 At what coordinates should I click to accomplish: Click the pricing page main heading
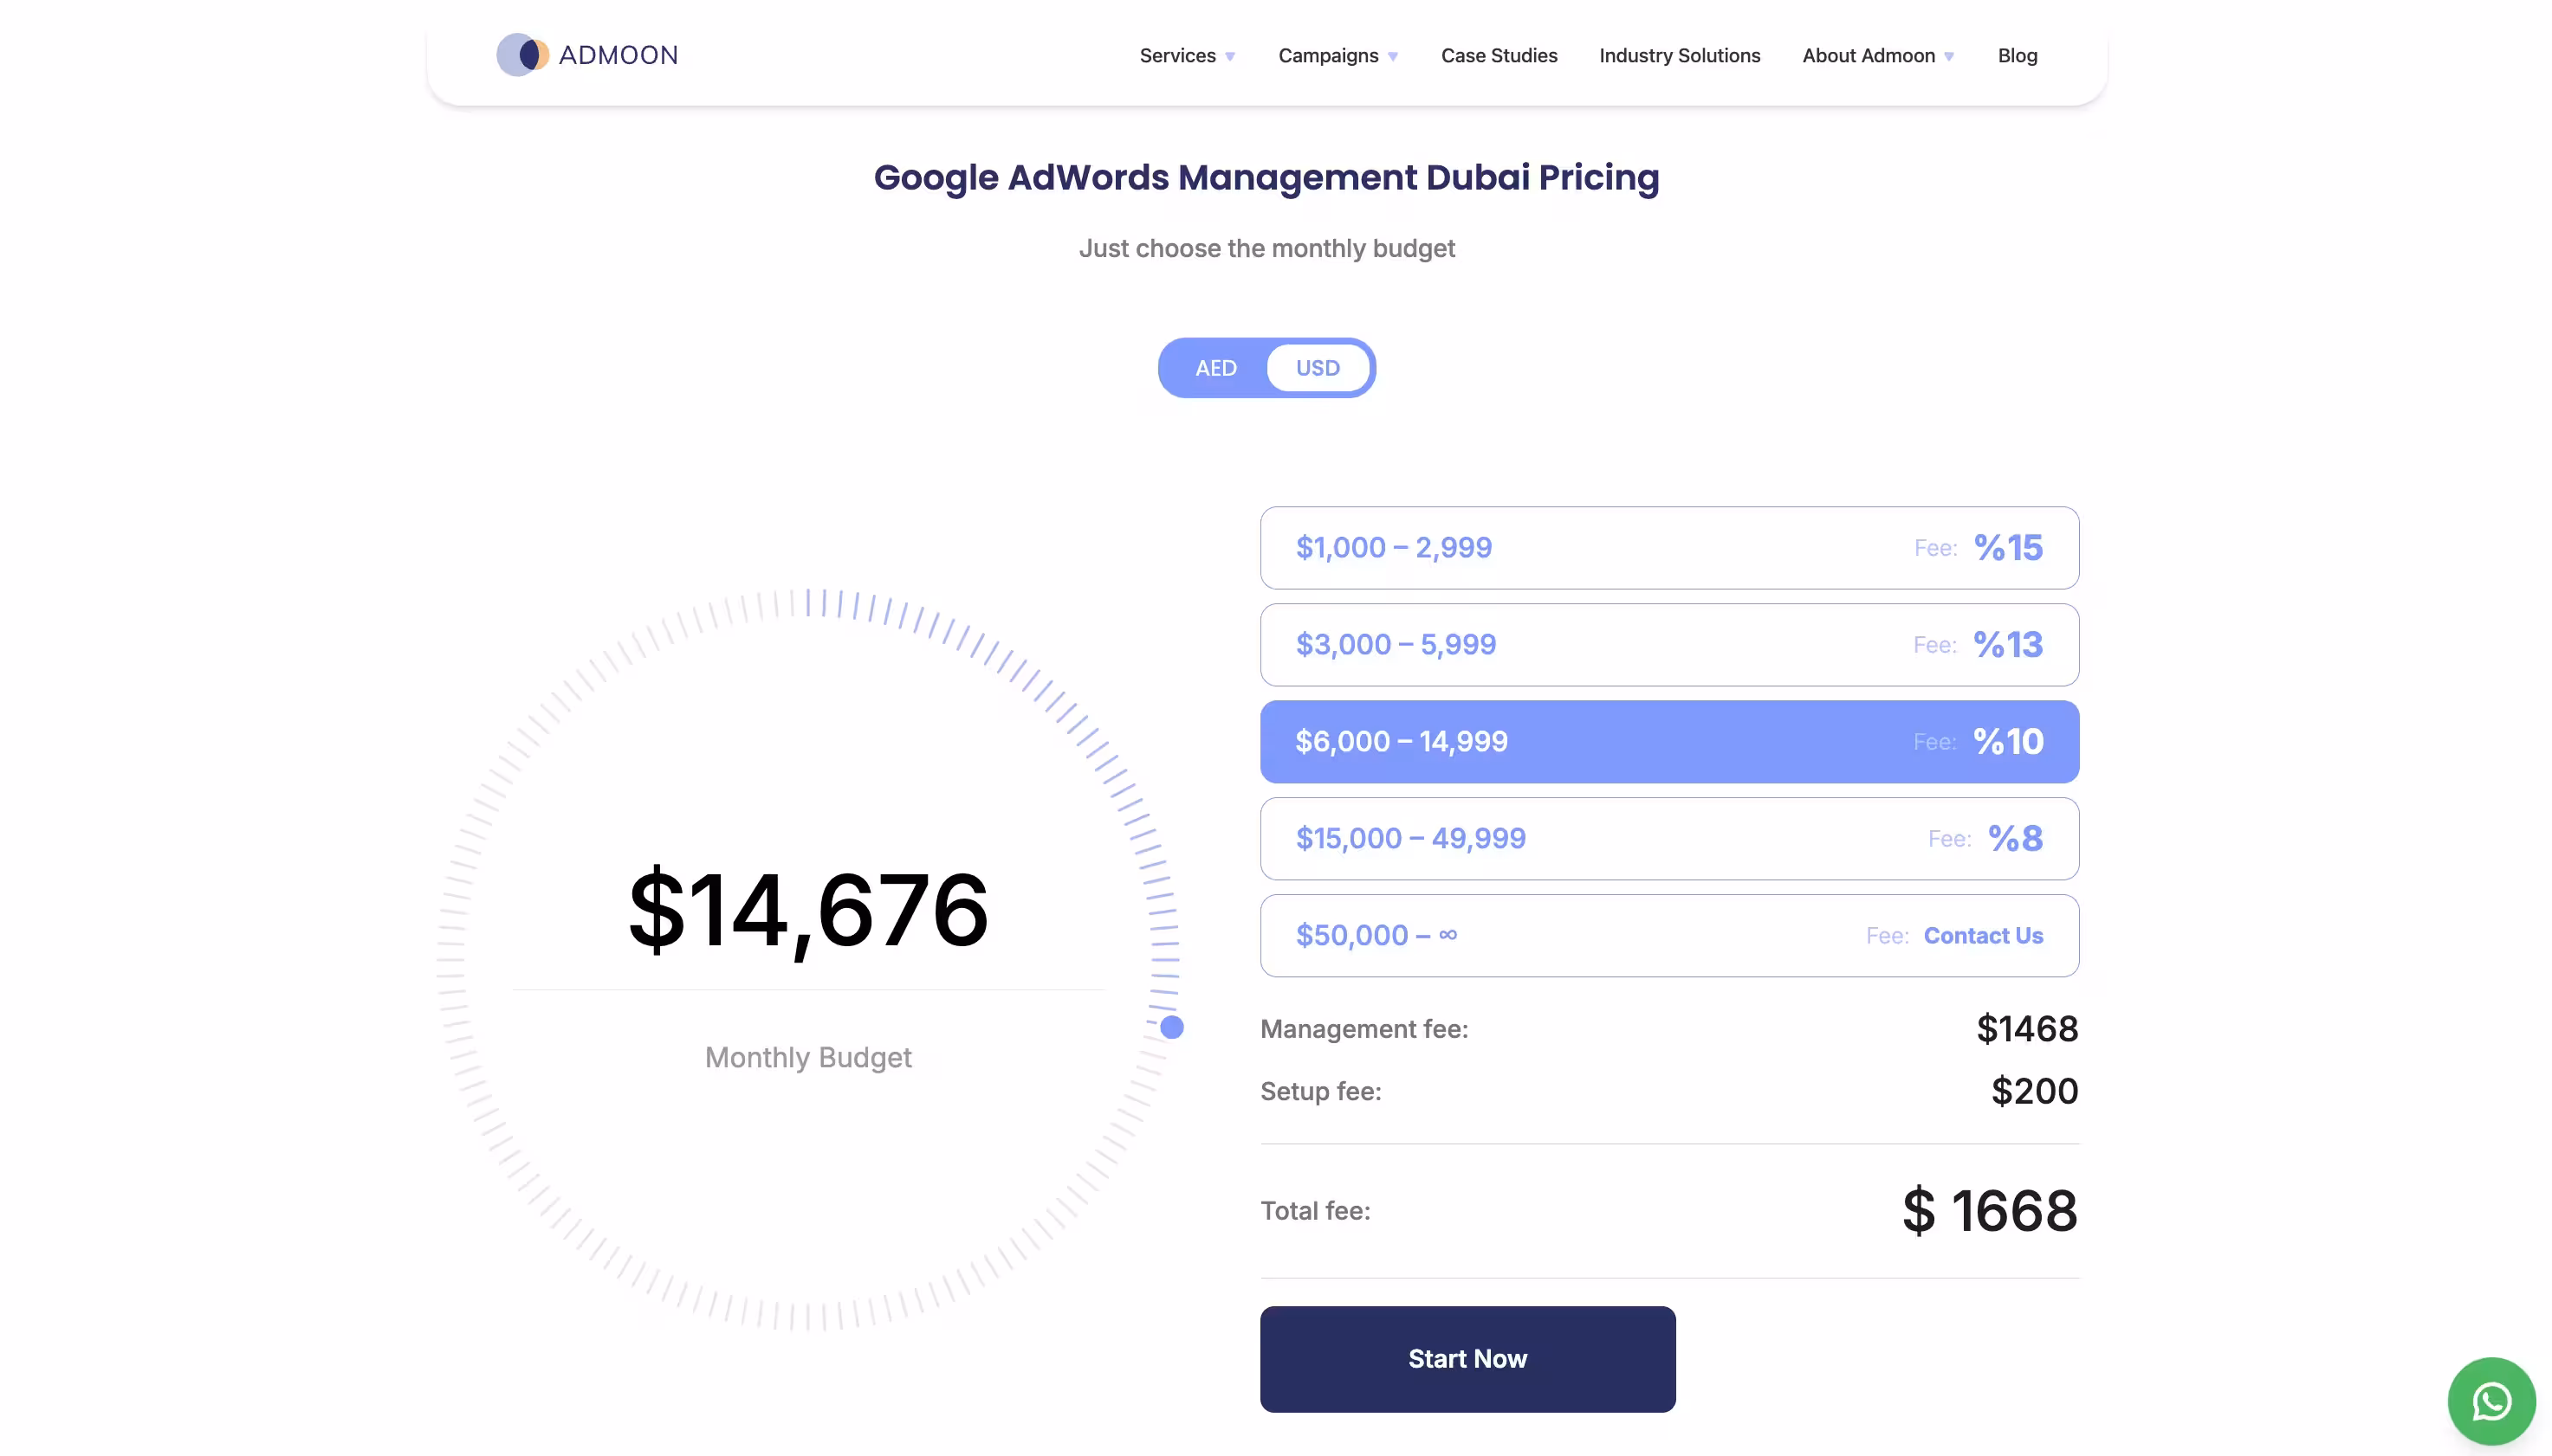coord(1266,178)
